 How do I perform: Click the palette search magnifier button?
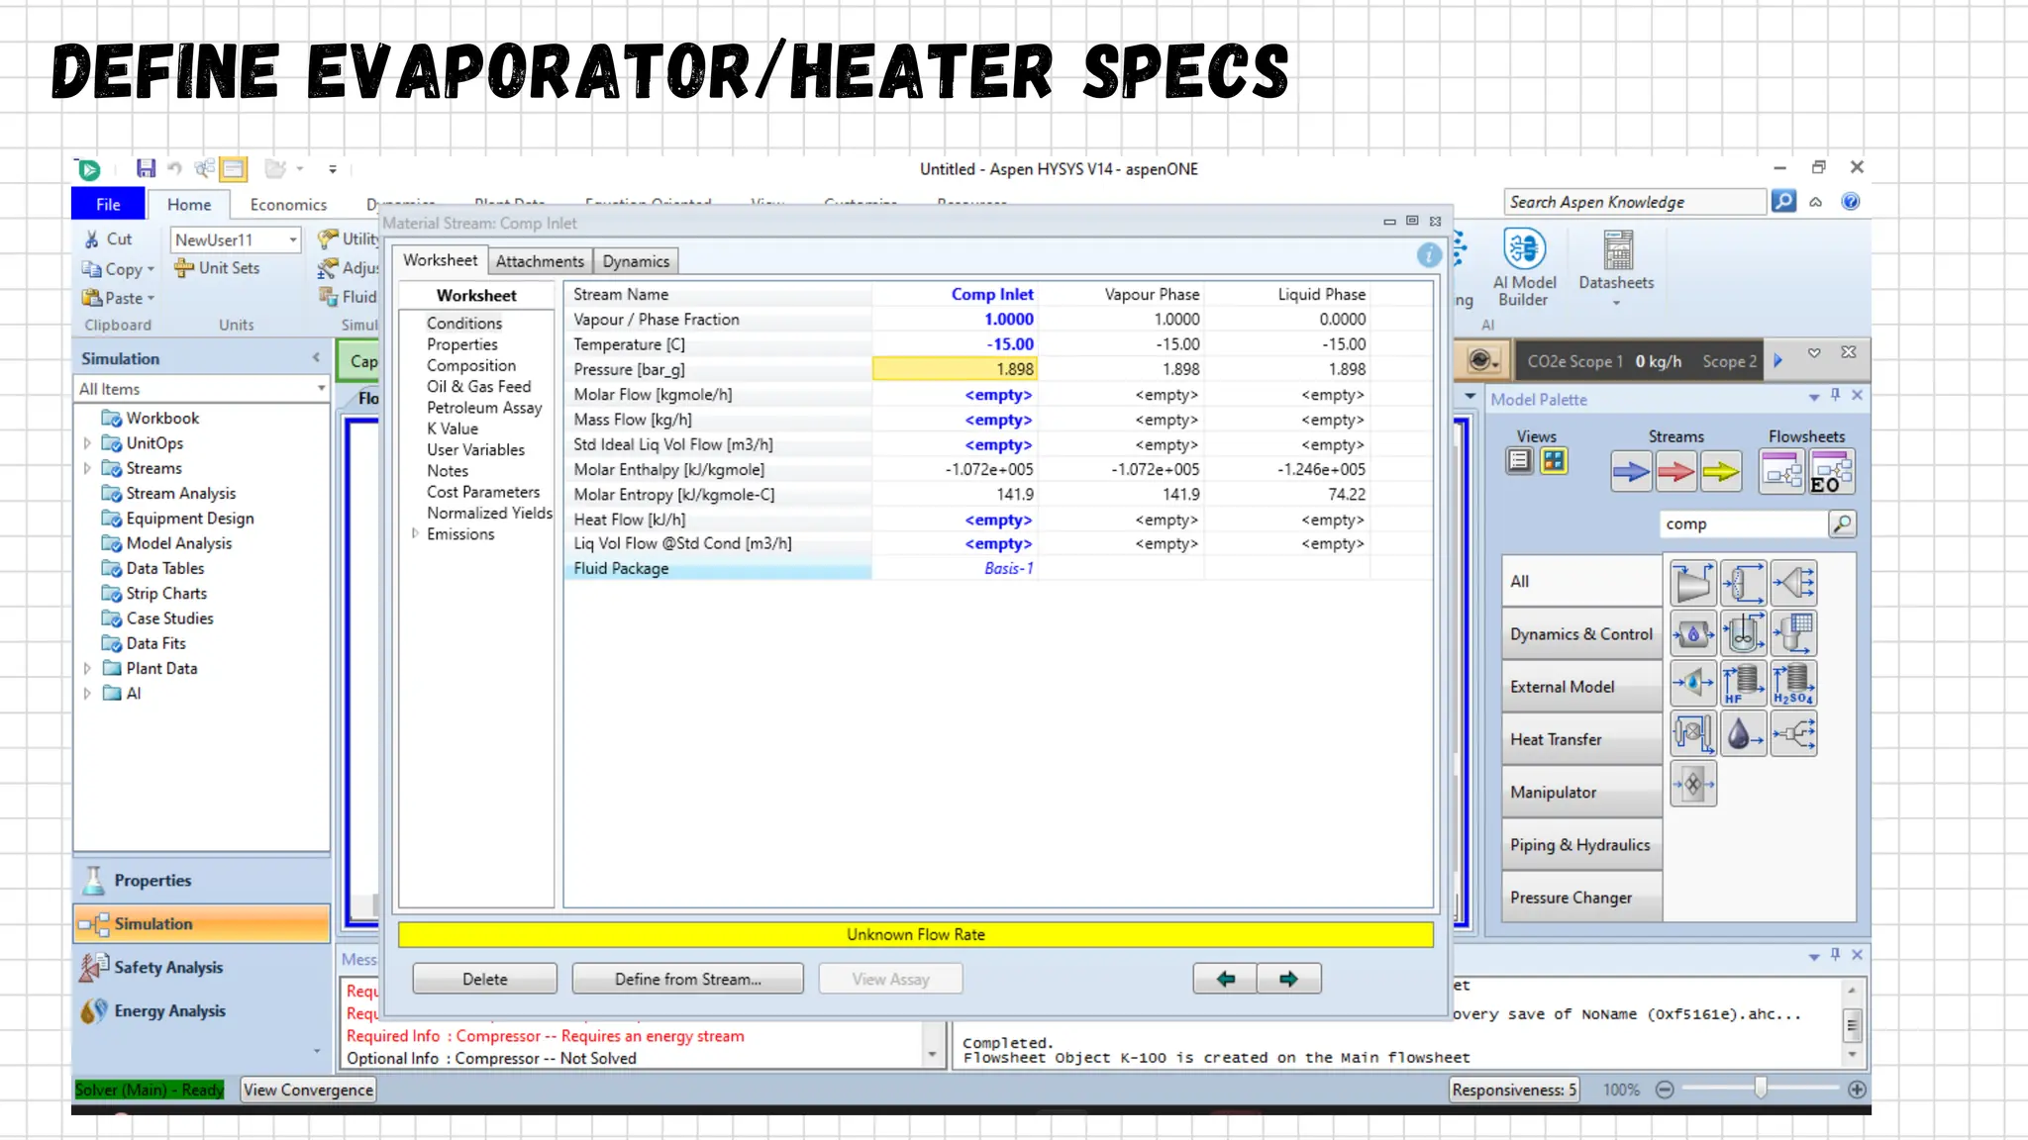tap(1842, 523)
